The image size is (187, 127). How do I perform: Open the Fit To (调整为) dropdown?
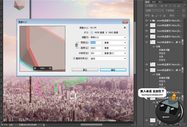[x=108, y=37]
